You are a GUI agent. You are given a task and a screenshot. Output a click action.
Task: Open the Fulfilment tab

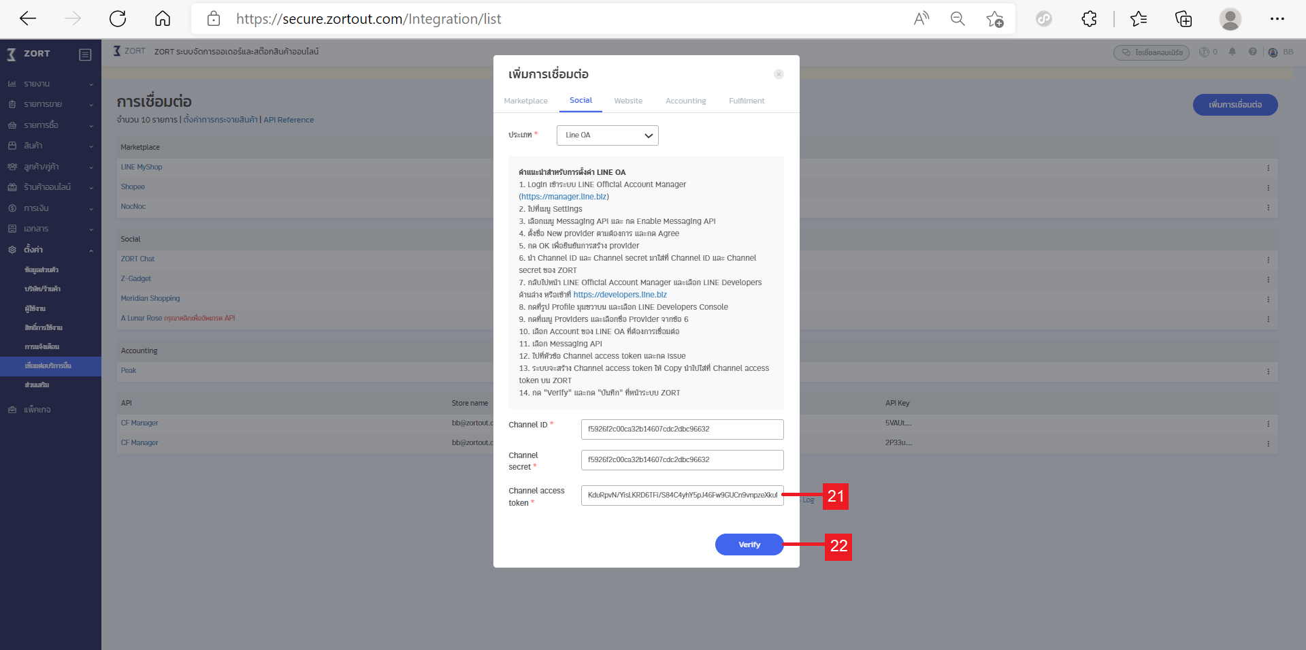tap(747, 101)
